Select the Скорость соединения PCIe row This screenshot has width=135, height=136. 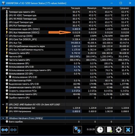point(65,91)
